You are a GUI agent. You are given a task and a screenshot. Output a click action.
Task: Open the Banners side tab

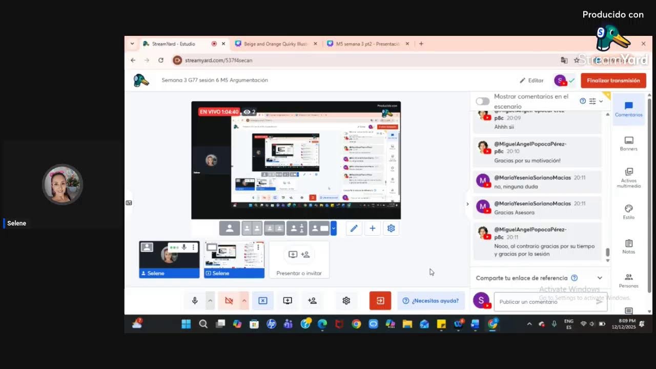pyautogui.click(x=629, y=143)
